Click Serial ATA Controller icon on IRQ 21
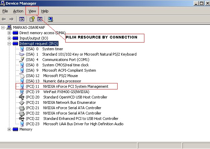The image size is (210, 149). 22,108
